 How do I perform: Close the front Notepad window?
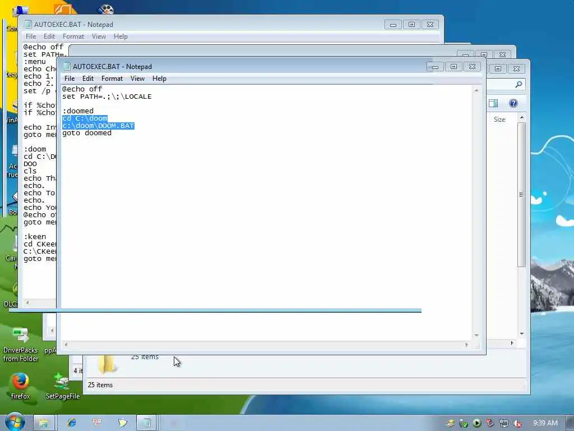coord(472,67)
